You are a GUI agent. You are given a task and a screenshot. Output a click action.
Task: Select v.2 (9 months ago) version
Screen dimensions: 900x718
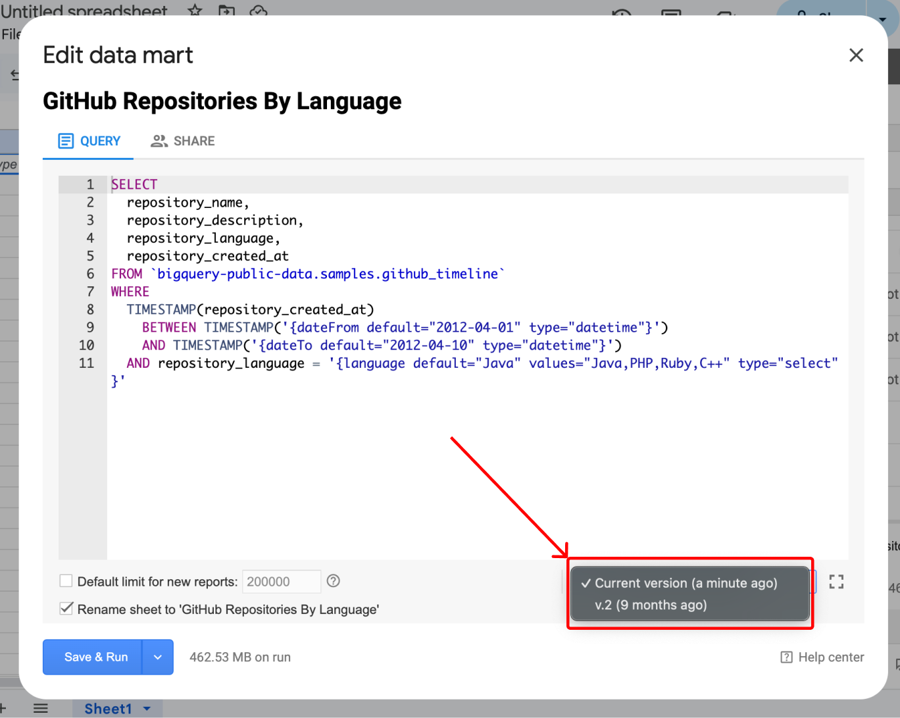pyautogui.click(x=689, y=605)
